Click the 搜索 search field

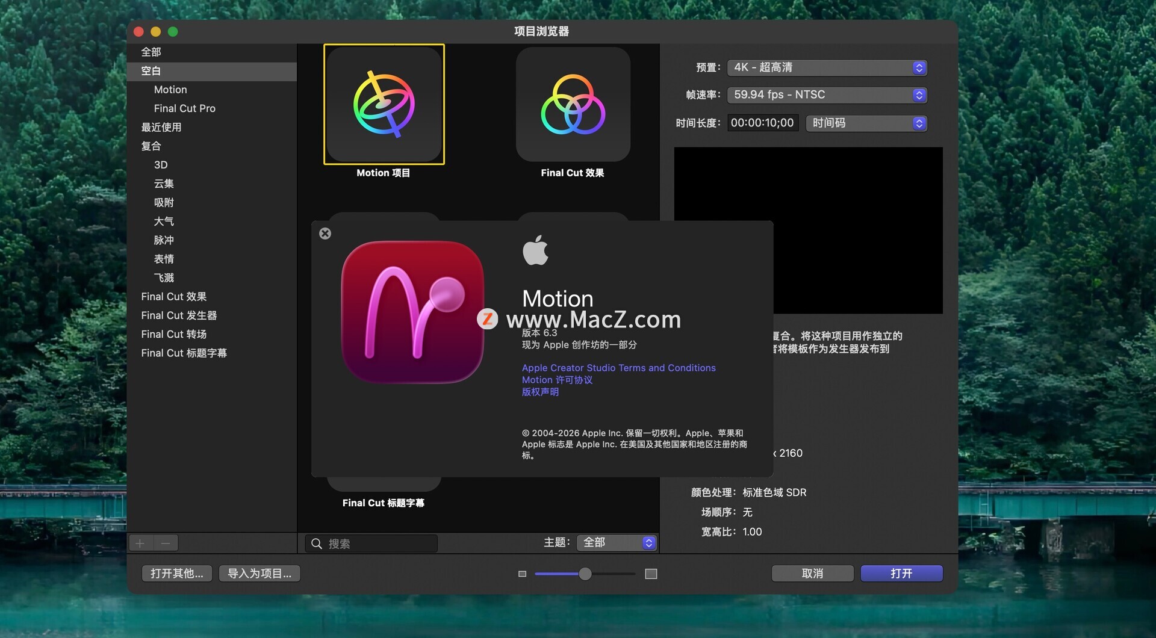371,544
